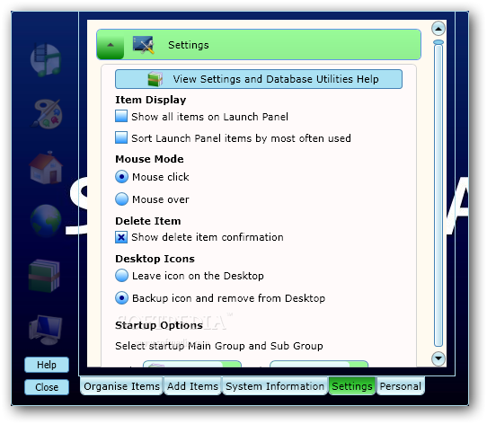Screen dimensions: 487x424
Task: Choose Backup icon and remove from Desktop
Action: coord(122,298)
